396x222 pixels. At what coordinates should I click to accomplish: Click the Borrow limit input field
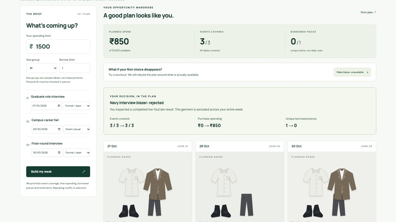[x=75, y=68]
